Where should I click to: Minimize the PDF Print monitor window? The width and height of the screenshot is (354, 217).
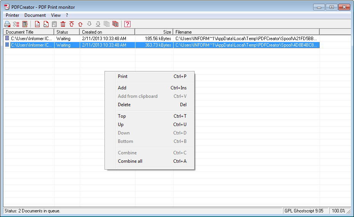tap(319, 7)
